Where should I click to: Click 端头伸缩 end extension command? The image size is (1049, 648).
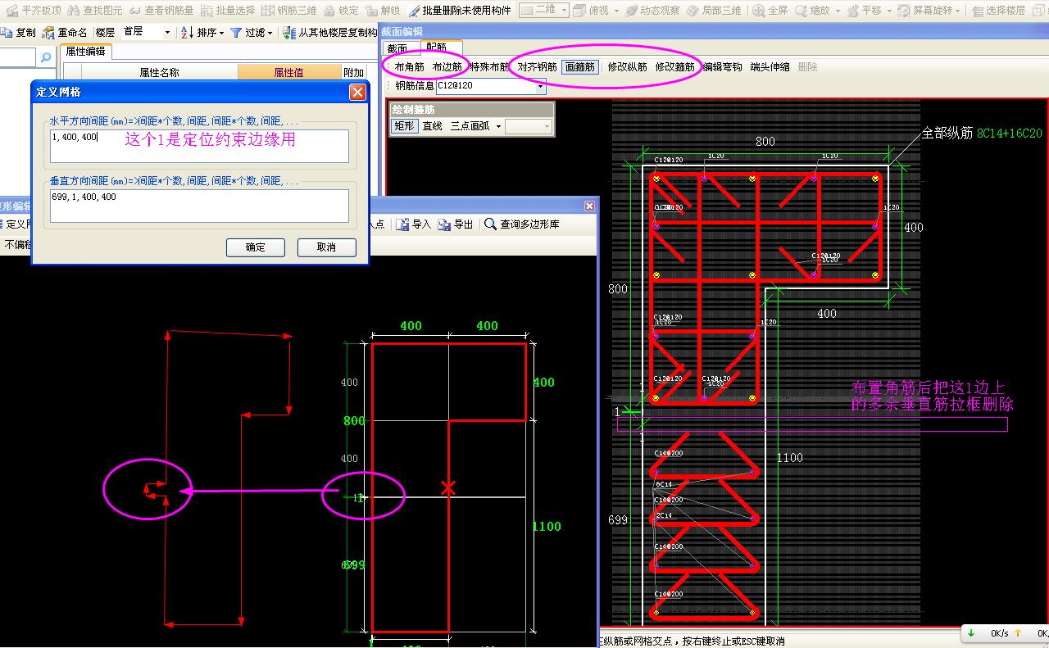[770, 67]
